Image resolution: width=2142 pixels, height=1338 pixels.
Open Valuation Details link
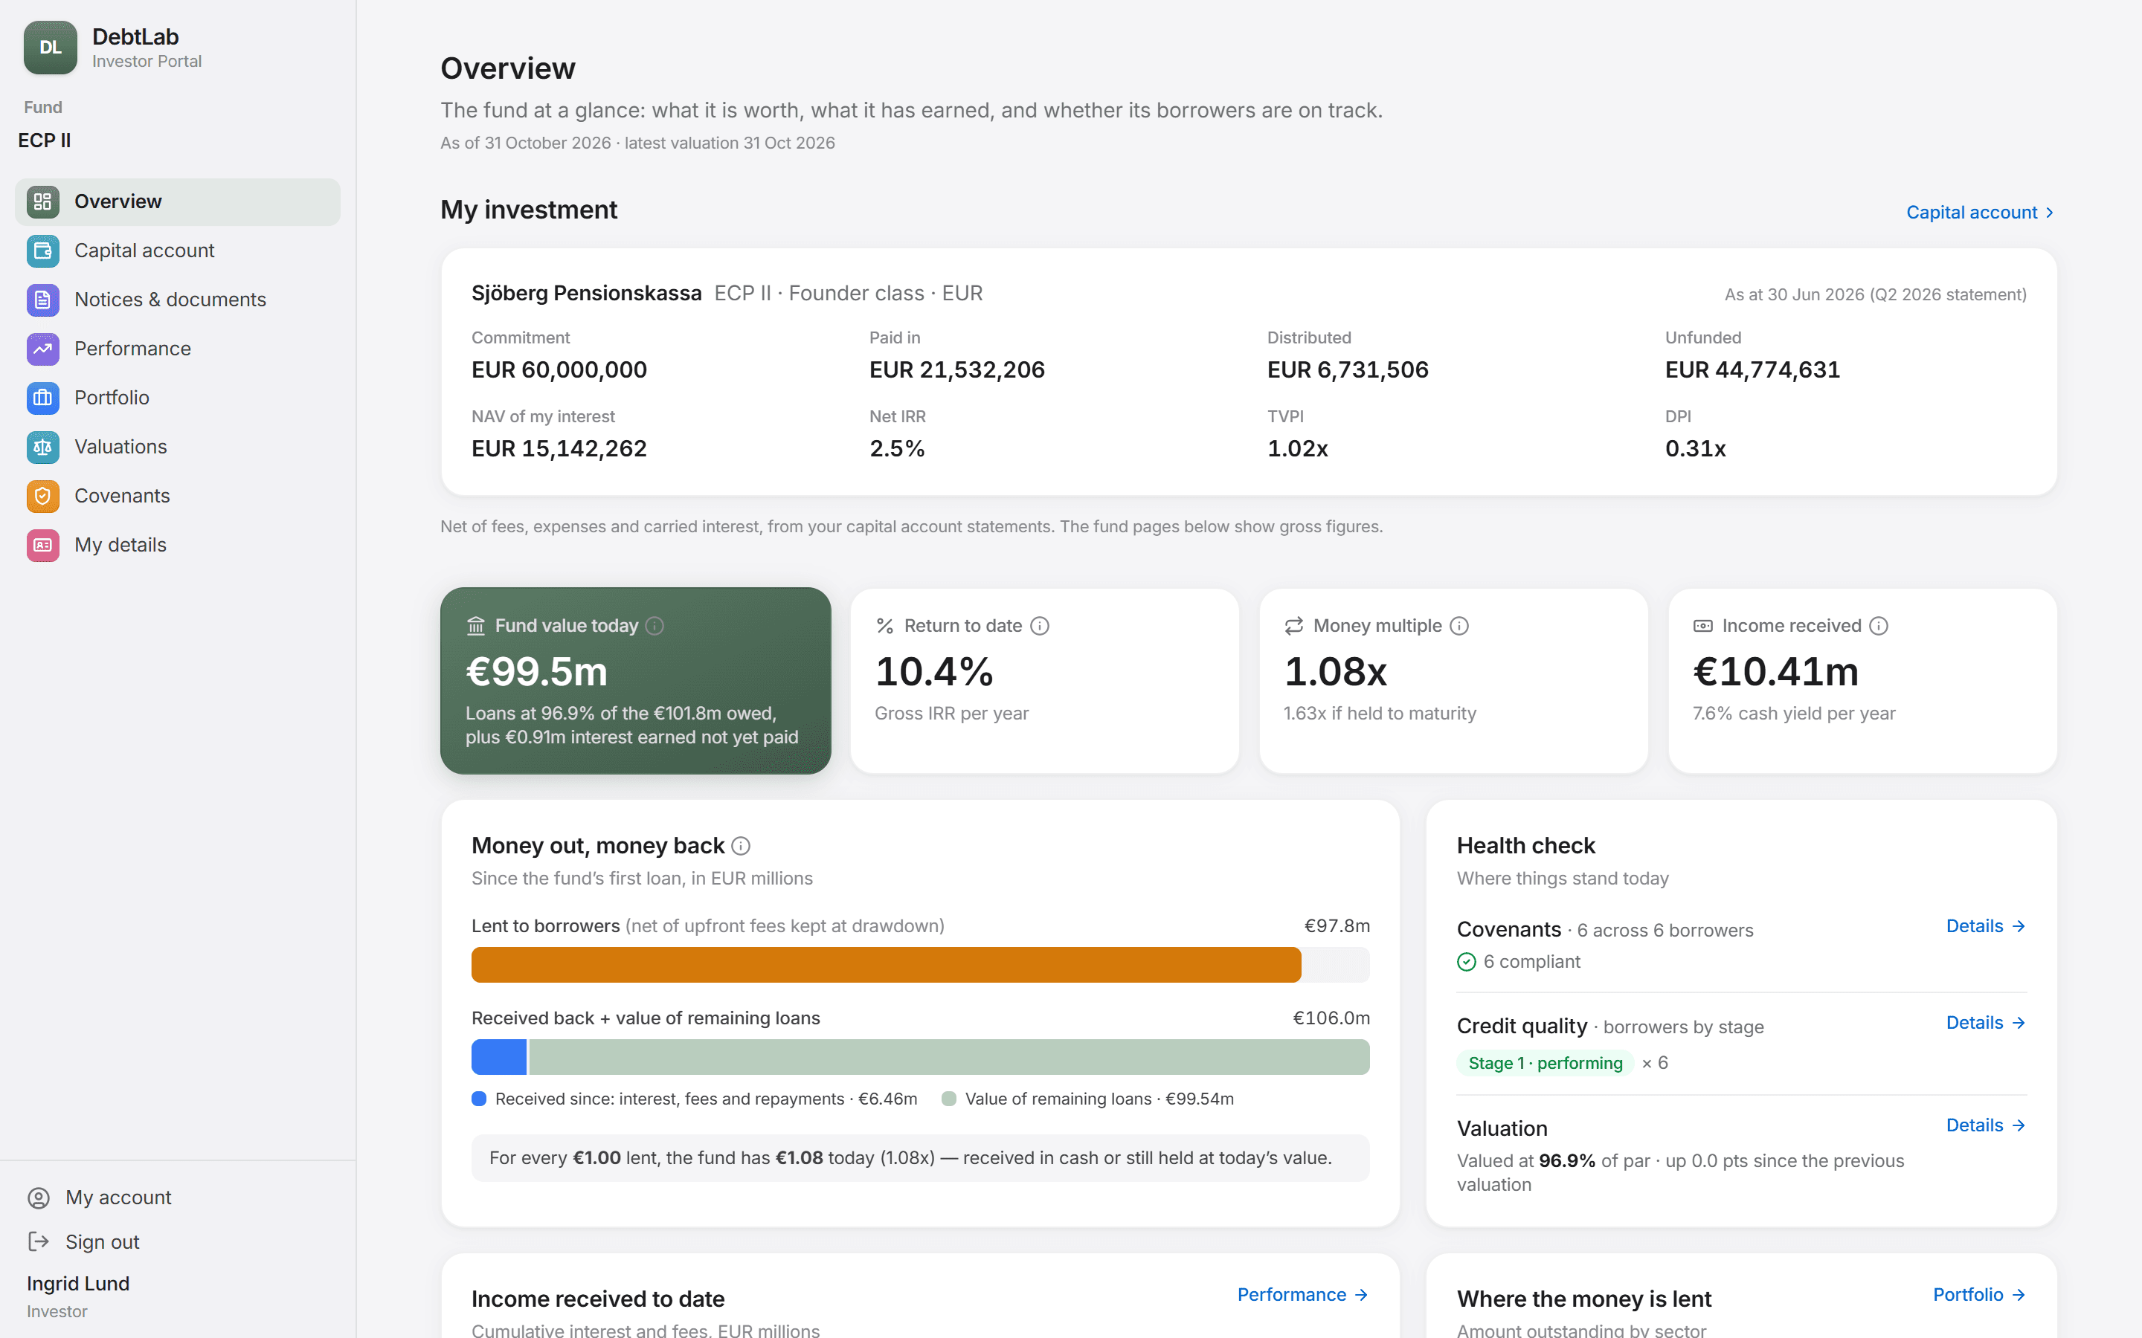1985,1125
